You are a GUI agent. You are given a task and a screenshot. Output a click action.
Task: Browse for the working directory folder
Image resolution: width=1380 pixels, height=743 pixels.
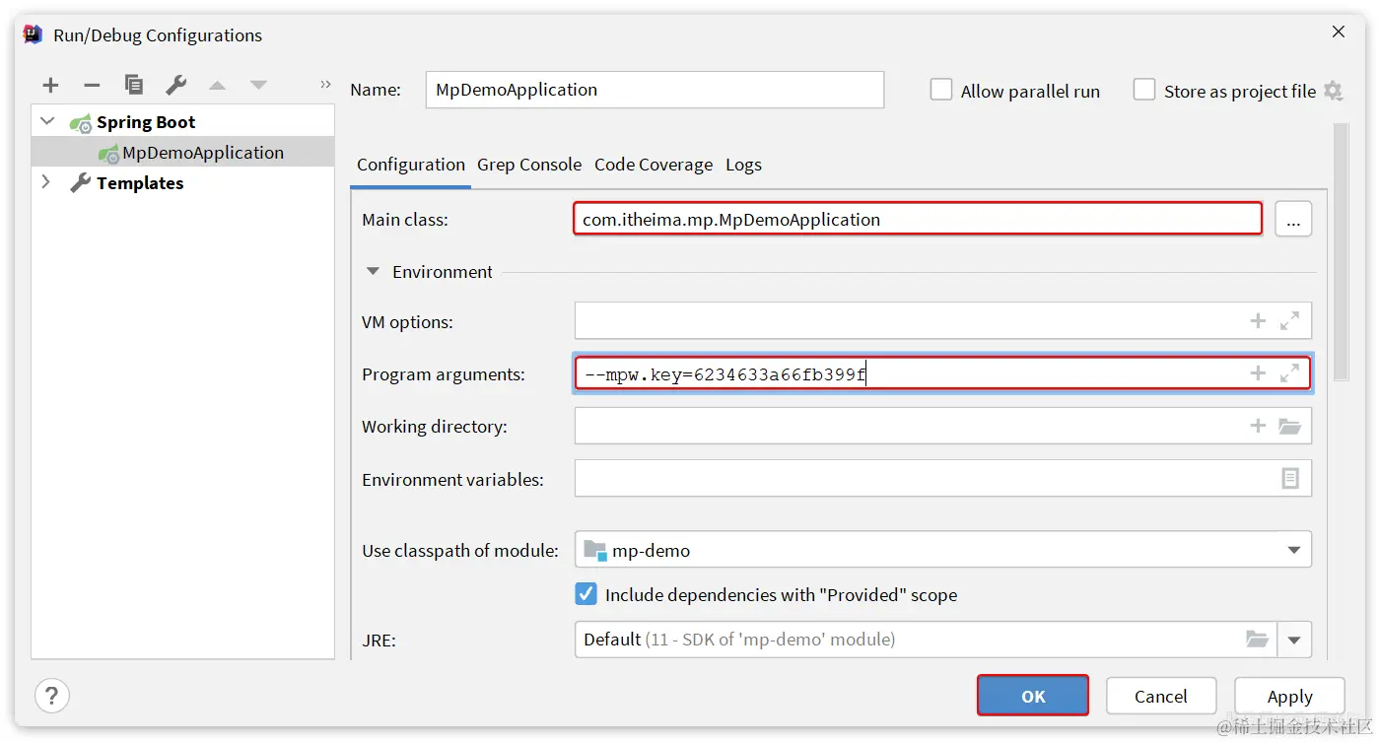[1290, 426]
